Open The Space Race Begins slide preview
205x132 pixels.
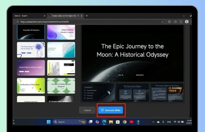click(x=133, y=93)
